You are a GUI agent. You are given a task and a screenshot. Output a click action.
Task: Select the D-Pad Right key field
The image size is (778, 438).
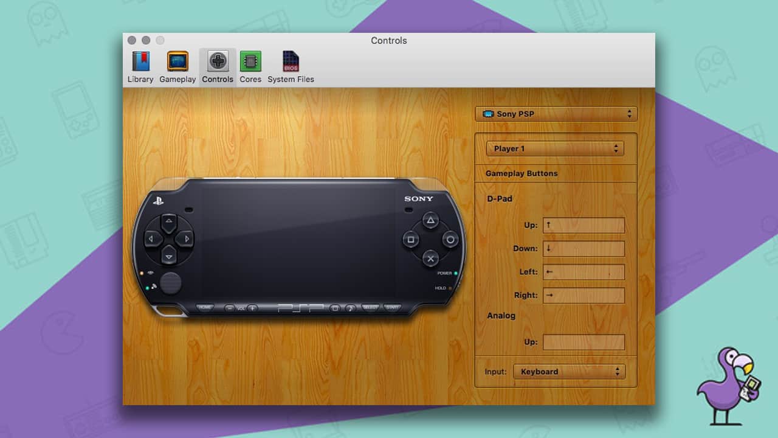pos(583,295)
